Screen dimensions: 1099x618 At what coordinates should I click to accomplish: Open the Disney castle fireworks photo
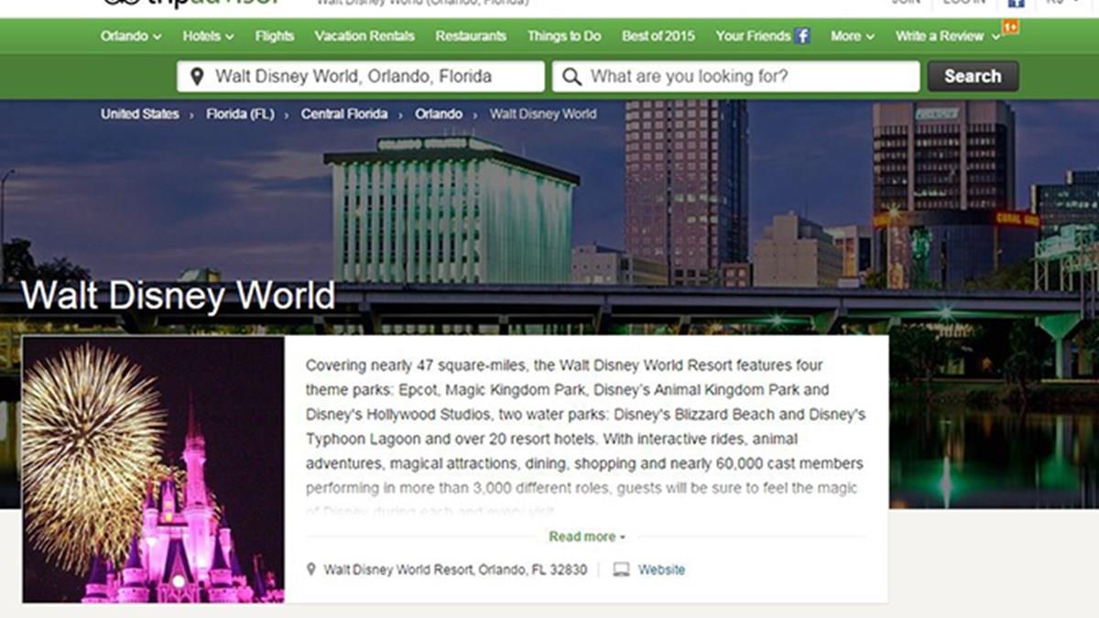(153, 469)
